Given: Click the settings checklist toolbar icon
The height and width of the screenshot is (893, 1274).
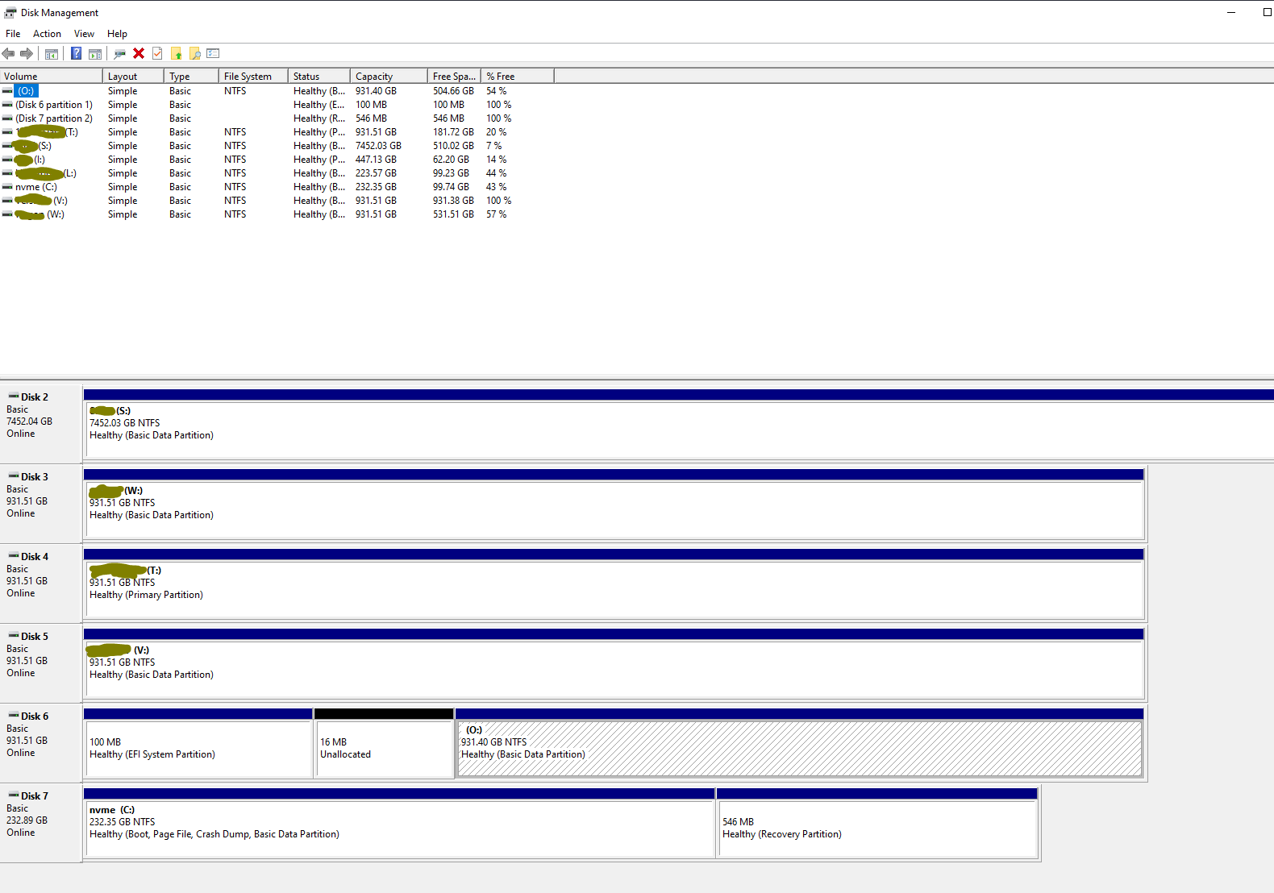Looking at the screenshot, I should tap(214, 54).
